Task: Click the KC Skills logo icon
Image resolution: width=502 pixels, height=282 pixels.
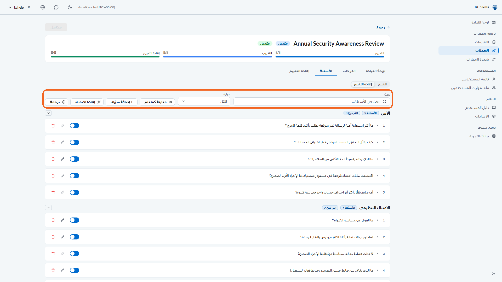Action: [x=495, y=7]
